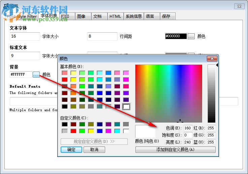
Task: Click the 绿 green value field
Action: coord(211,135)
